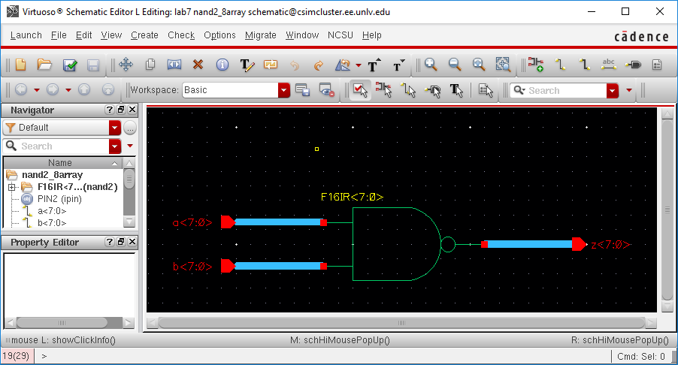Open the Navigator Search dropdown arrow
Image resolution: width=678 pixels, height=365 pixels.
[x=114, y=146]
